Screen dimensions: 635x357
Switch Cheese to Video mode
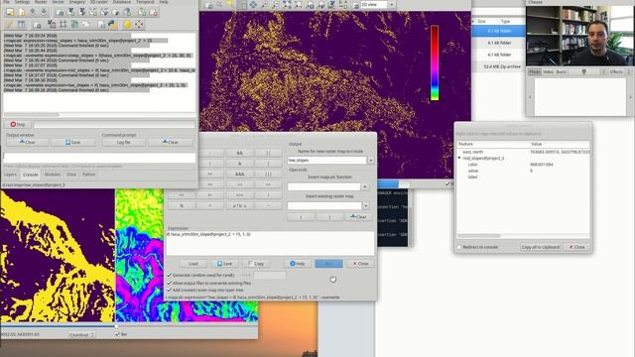click(548, 71)
